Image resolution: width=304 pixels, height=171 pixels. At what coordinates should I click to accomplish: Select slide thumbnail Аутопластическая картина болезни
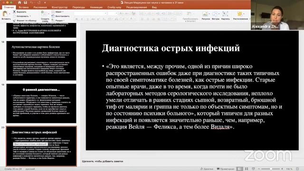[x=41, y=61]
